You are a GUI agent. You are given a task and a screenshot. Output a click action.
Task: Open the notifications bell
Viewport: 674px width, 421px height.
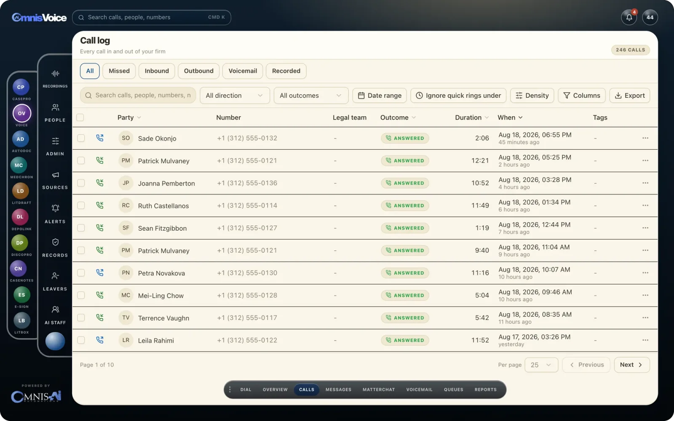pos(629,17)
